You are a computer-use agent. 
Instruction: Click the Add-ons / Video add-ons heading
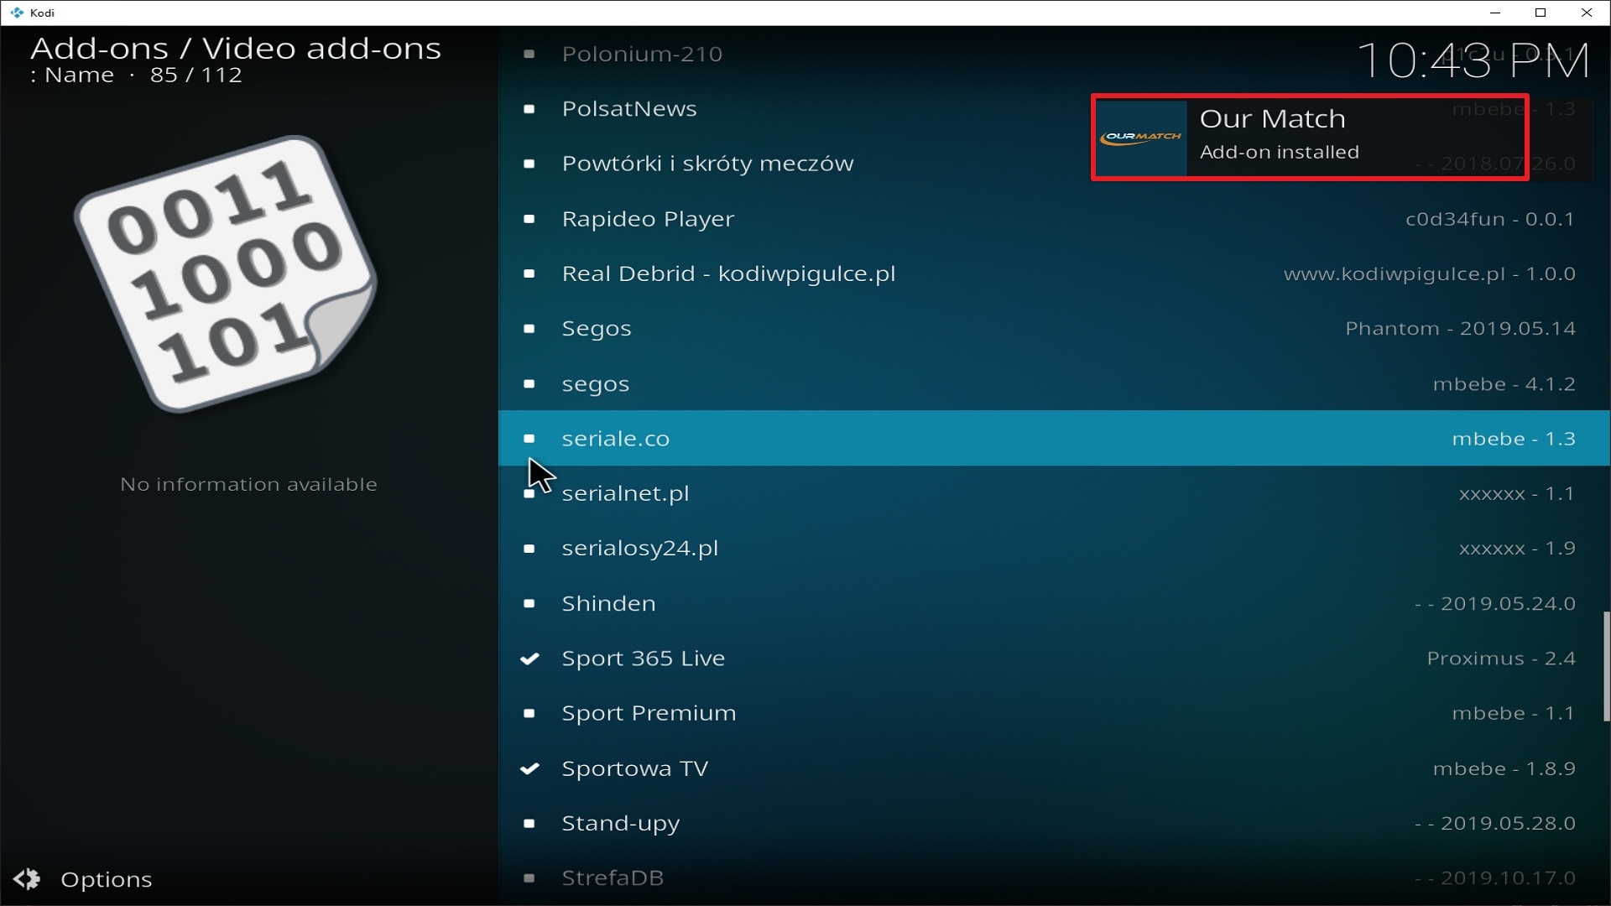(x=236, y=49)
